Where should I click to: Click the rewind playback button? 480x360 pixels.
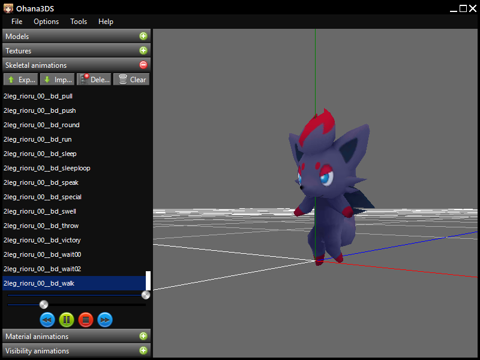[x=47, y=320]
